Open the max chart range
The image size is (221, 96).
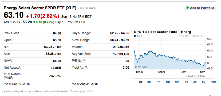point(213,82)
